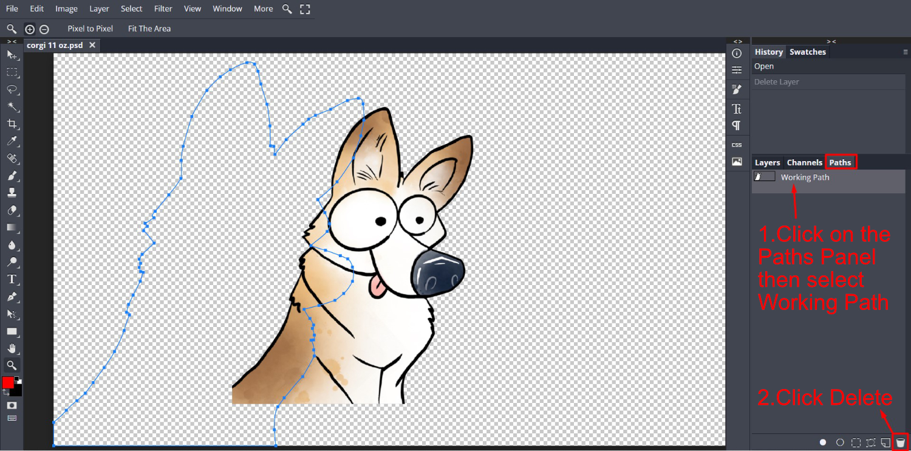The width and height of the screenshot is (911, 451).
Task: Open the Edit menu
Action: pos(36,9)
